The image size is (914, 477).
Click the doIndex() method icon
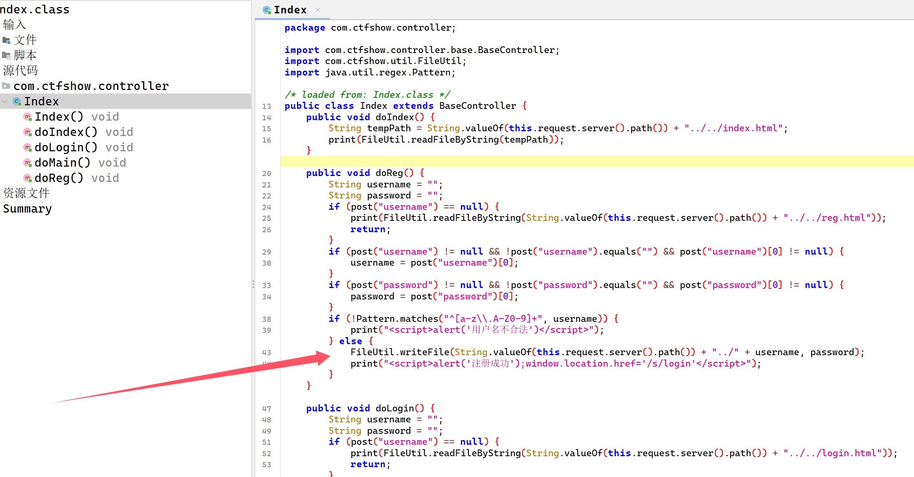tap(28, 132)
